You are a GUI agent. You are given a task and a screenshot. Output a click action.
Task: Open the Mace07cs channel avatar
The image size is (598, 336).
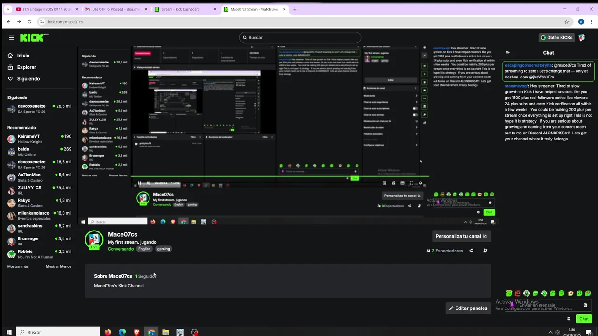click(94, 239)
